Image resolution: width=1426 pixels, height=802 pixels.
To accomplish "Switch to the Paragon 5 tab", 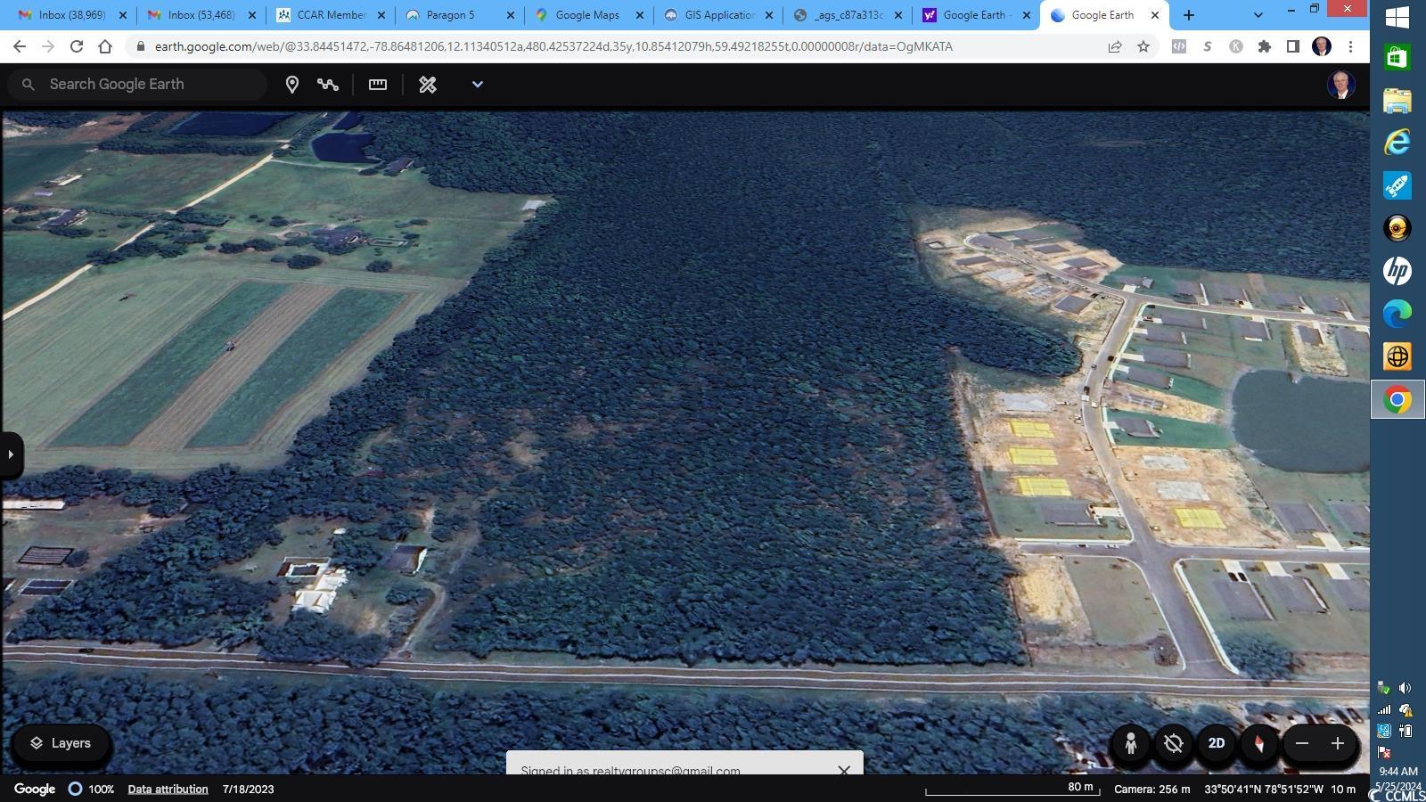I will pos(450,14).
